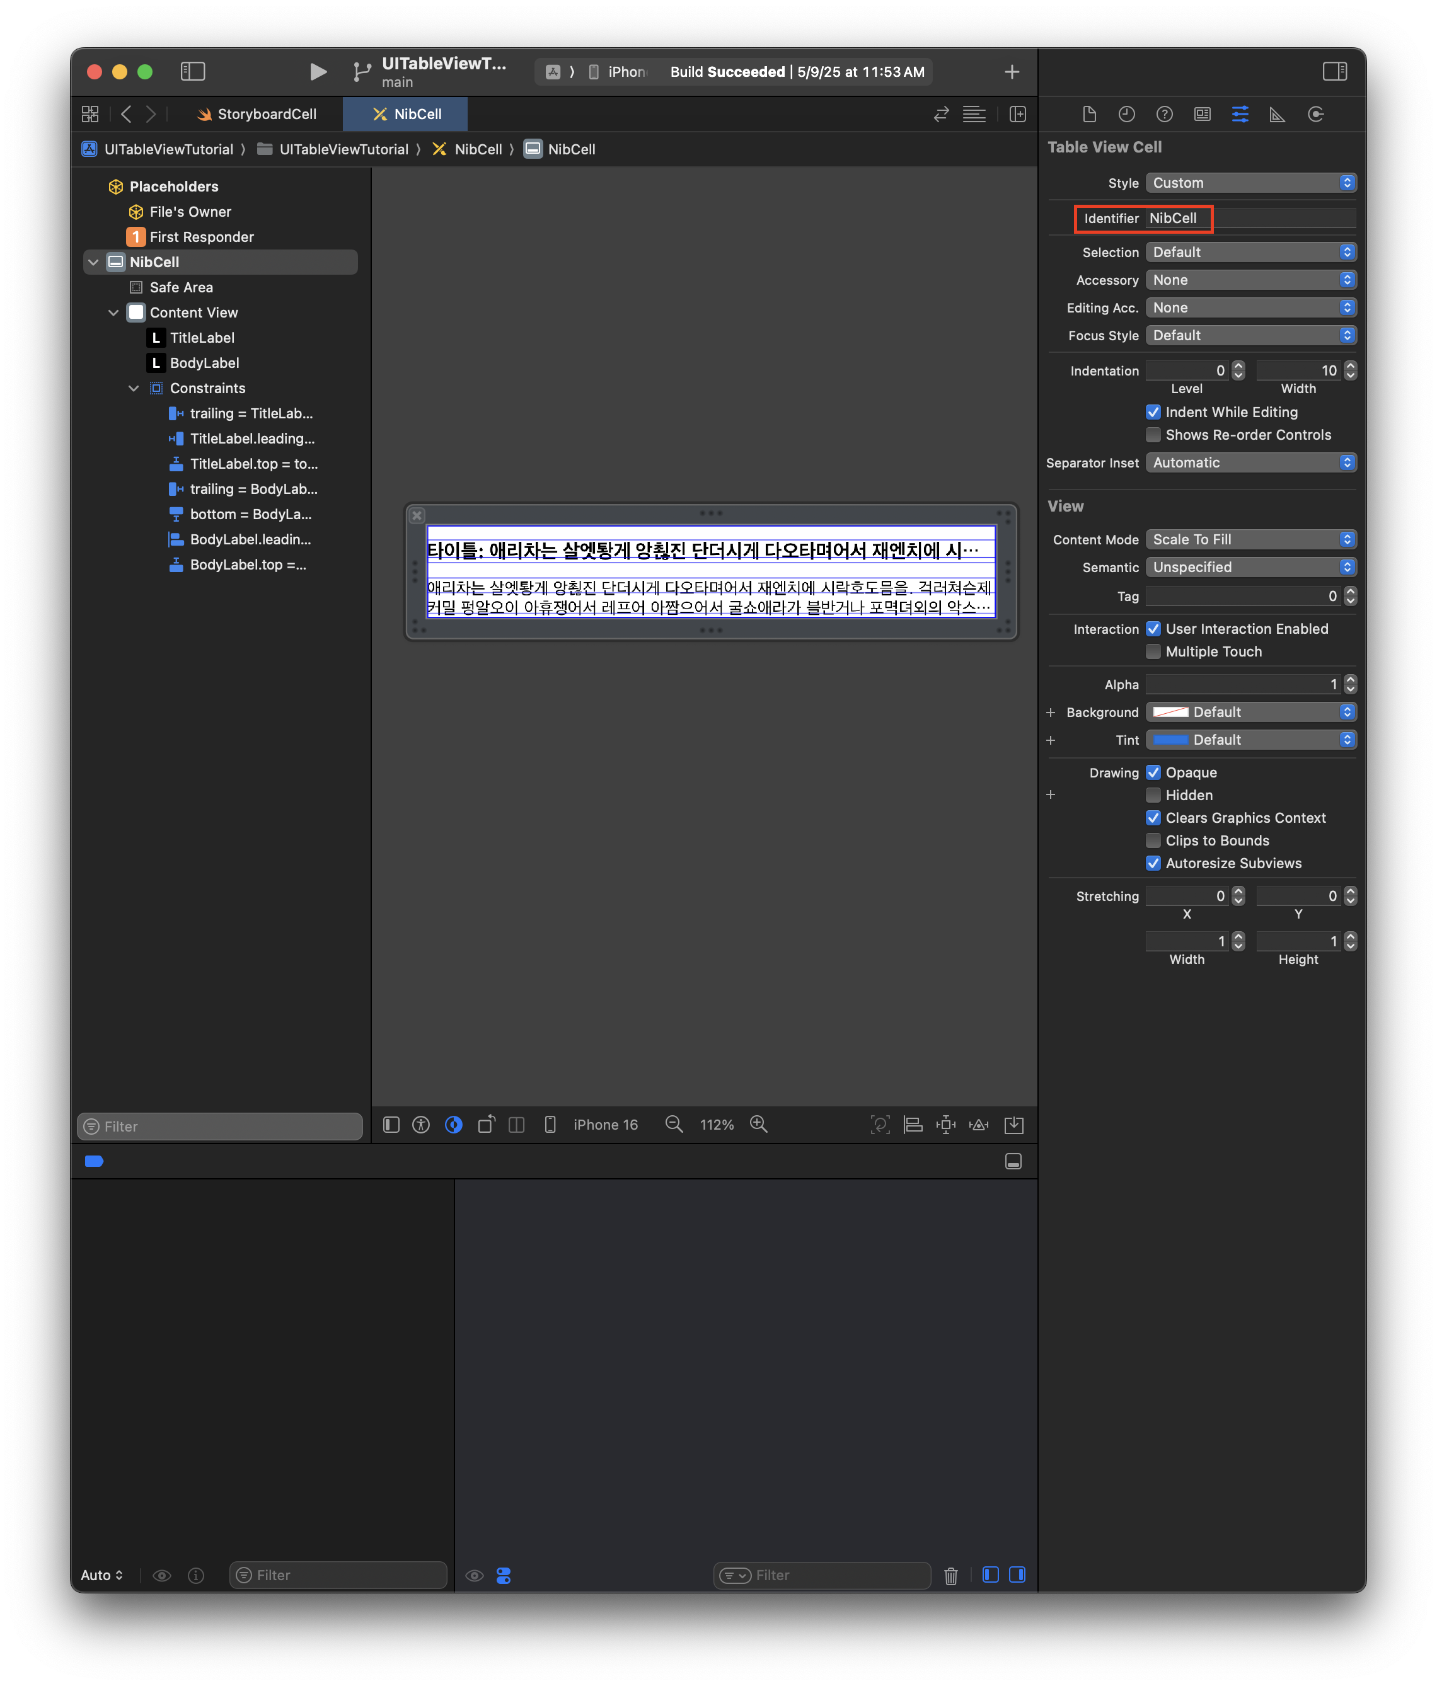Enable Clips to Bounds

pyautogui.click(x=1153, y=840)
